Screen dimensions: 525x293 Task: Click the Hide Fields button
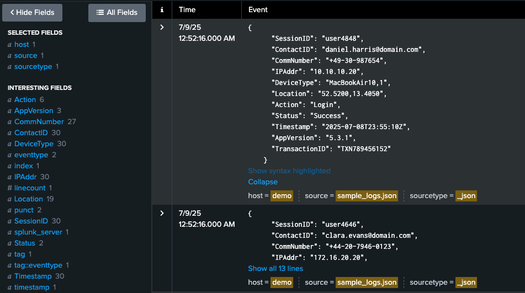coord(32,13)
